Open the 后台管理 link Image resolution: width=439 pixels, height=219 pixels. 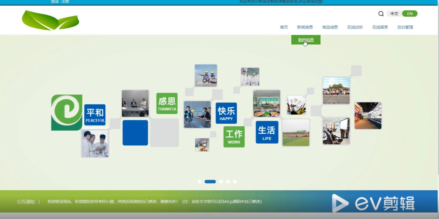tap(405, 27)
